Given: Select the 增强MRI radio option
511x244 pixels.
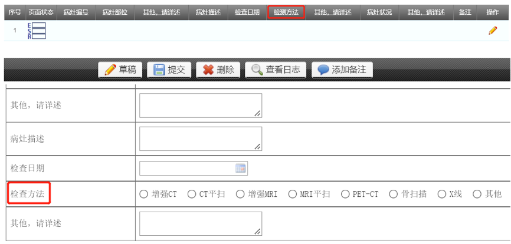Looking at the screenshot, I should 240,194.
